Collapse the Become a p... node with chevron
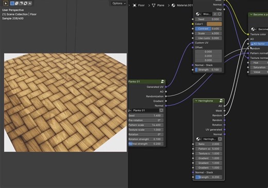 click(x=251, y=14)
